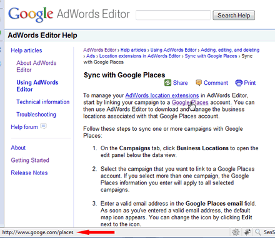Click Ads breadcrumb link
Viewport: 275px width, 238px height.
(x=91, y=56)
